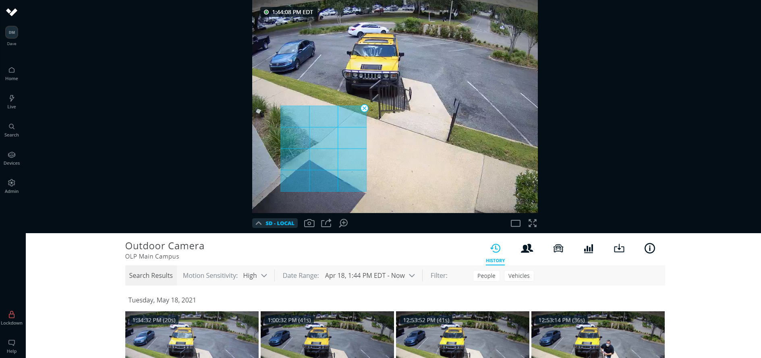Screen dimensions: 761x358
Task: Go to Home in sidebar
Action: point(12,74)
